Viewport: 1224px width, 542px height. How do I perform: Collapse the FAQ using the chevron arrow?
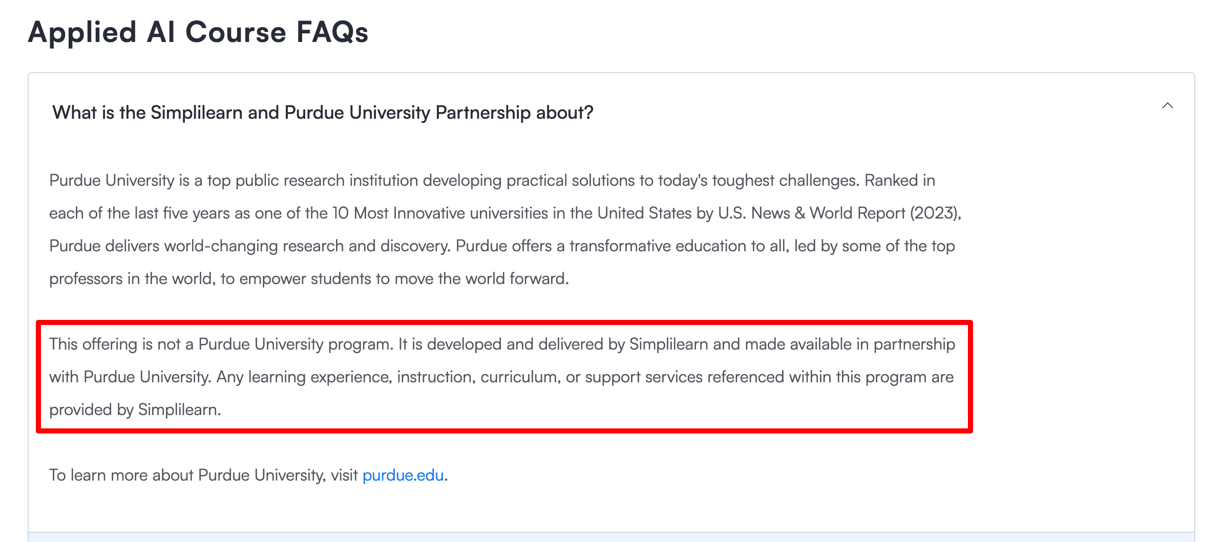click(1167, 106)
